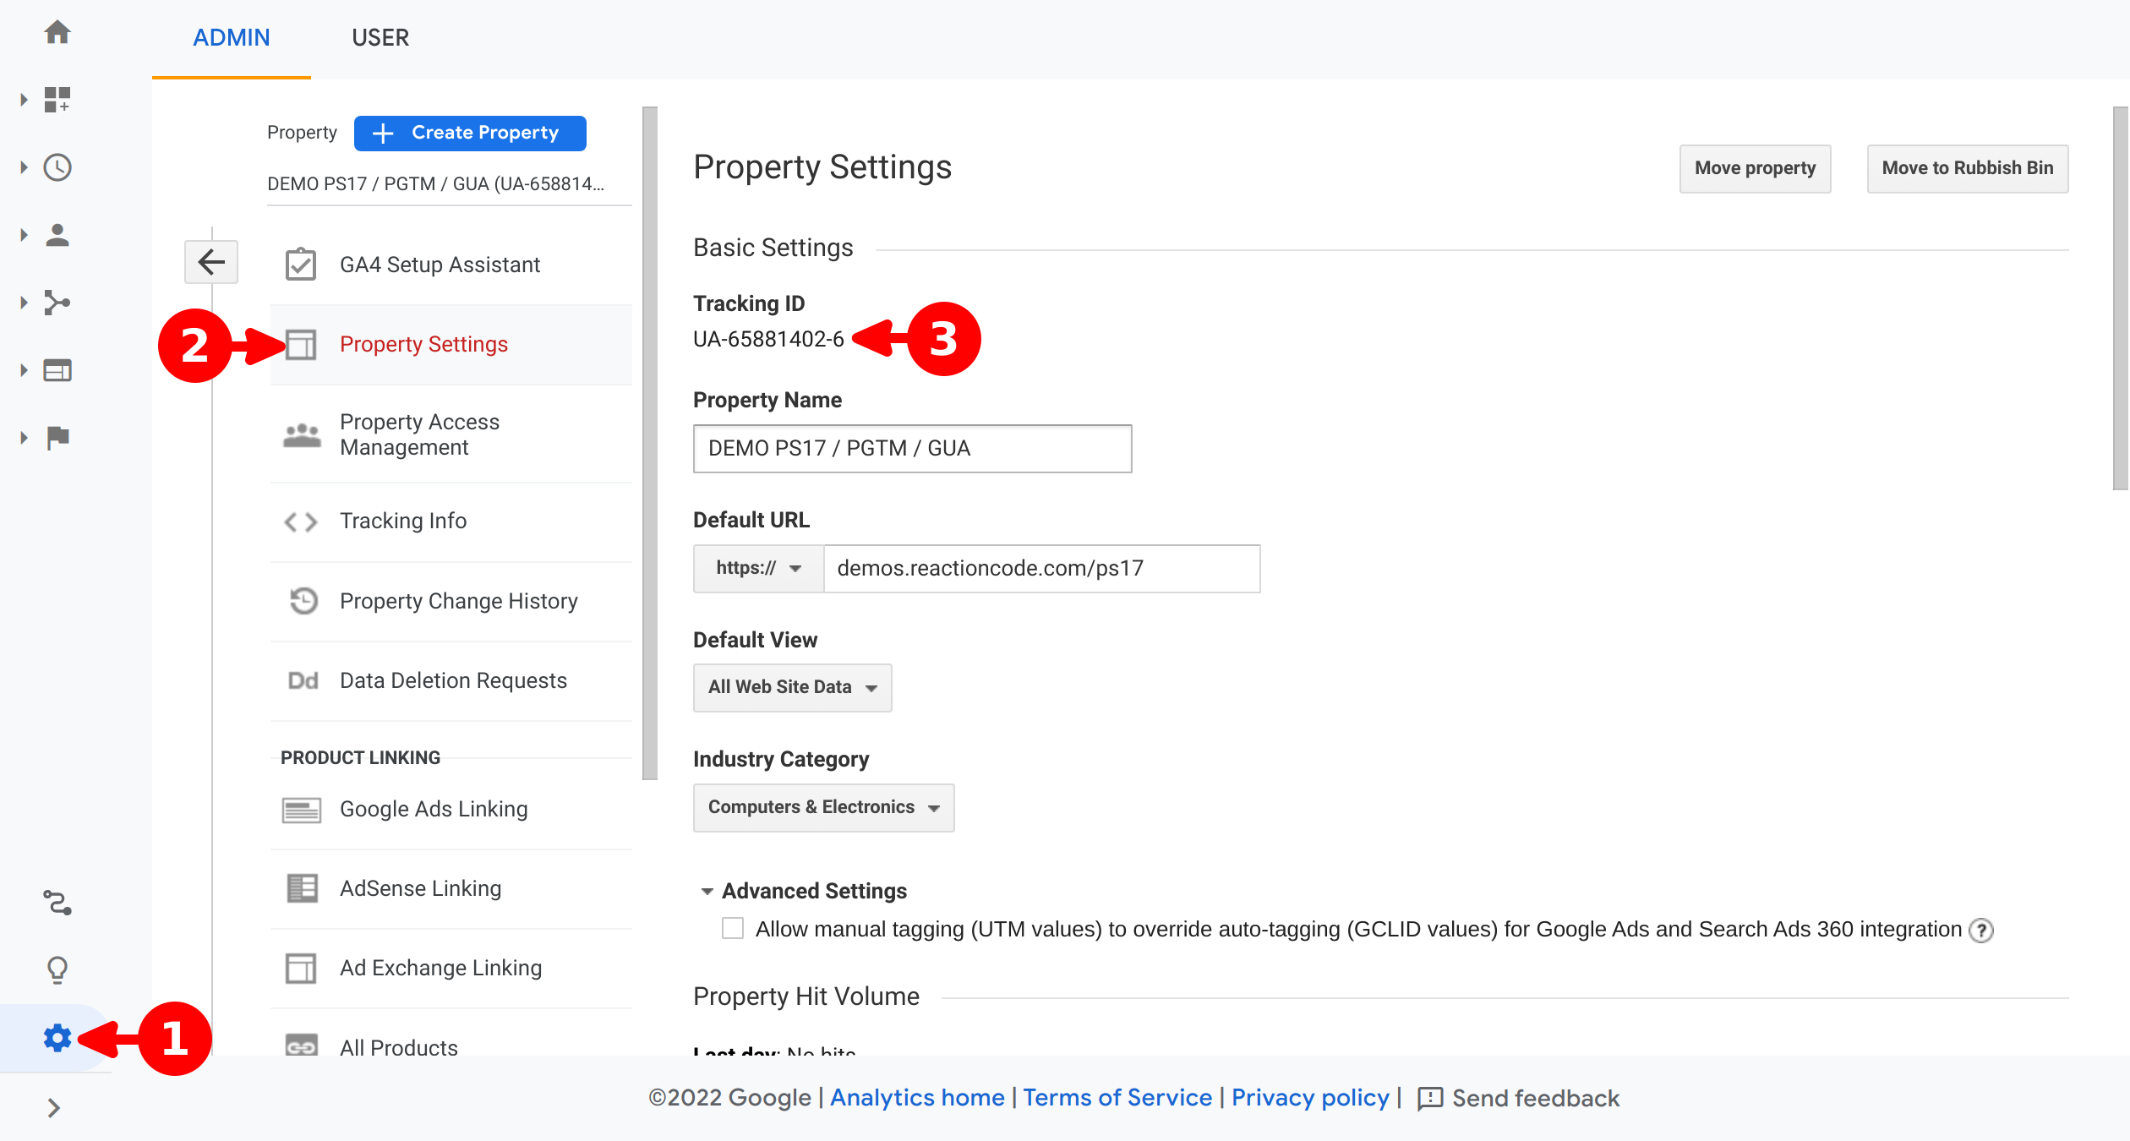The image size is (2130, 1141).
Task: Open Computers & Electronics industry dropdown
Action: tap(823, 808)
